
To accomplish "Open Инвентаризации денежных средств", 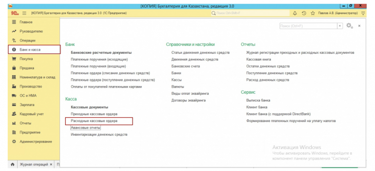I will tap(99, 135).
